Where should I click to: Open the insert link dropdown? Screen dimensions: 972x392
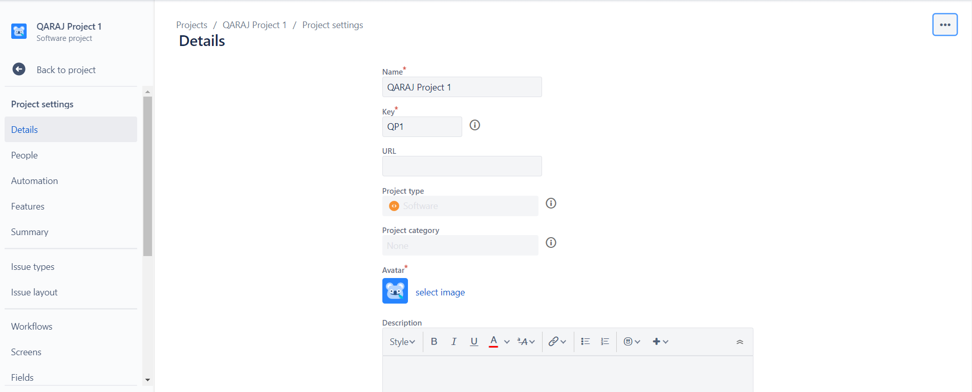tap(557, 341)
